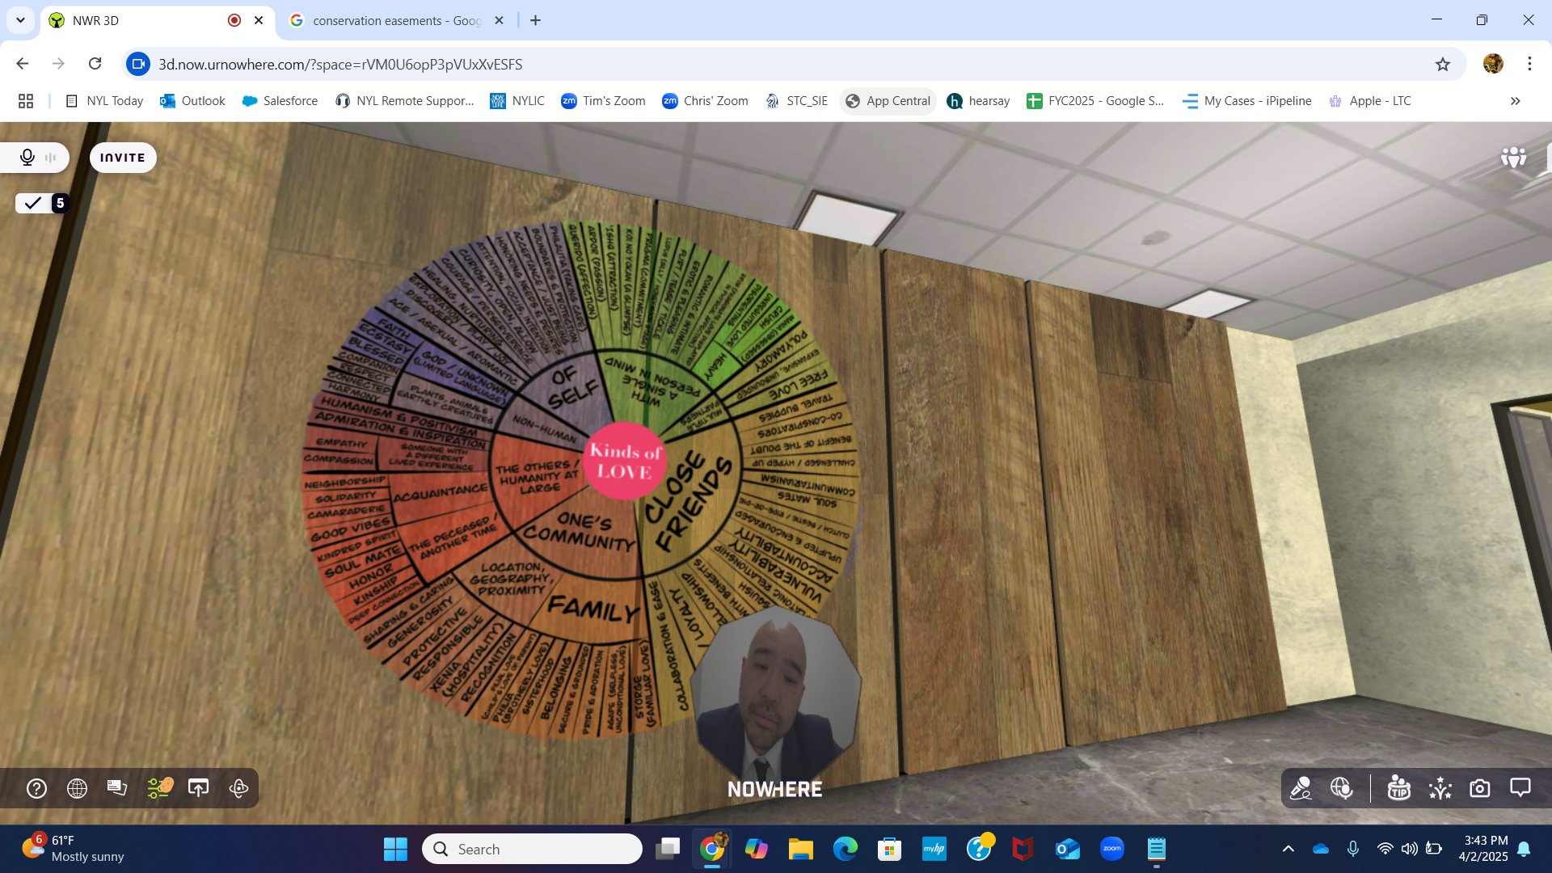Open the TIP jar icon
The image size is (1552, 873).
[1398, 788]
